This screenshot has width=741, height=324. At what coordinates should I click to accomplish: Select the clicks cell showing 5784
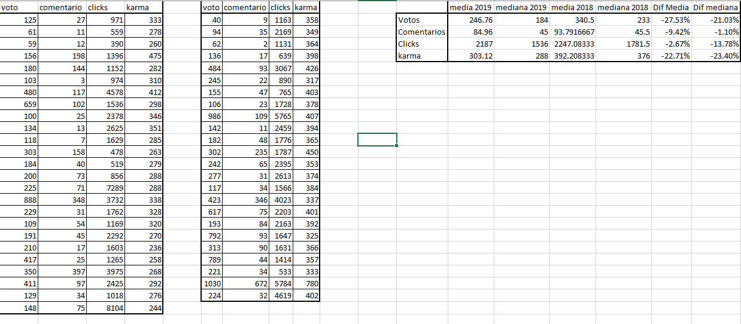pos(281,284)
